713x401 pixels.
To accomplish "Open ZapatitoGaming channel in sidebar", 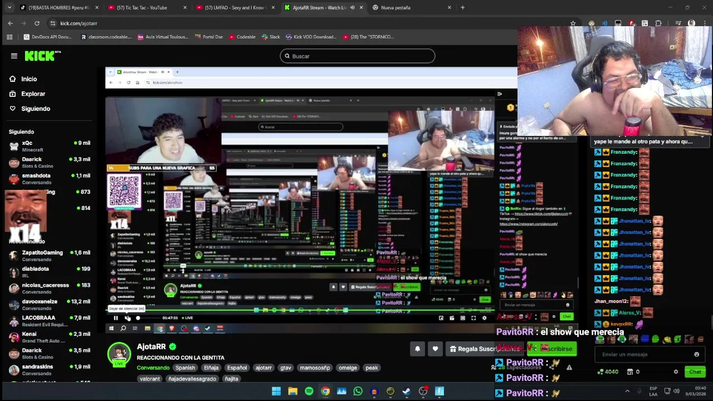I will (49, 256).
